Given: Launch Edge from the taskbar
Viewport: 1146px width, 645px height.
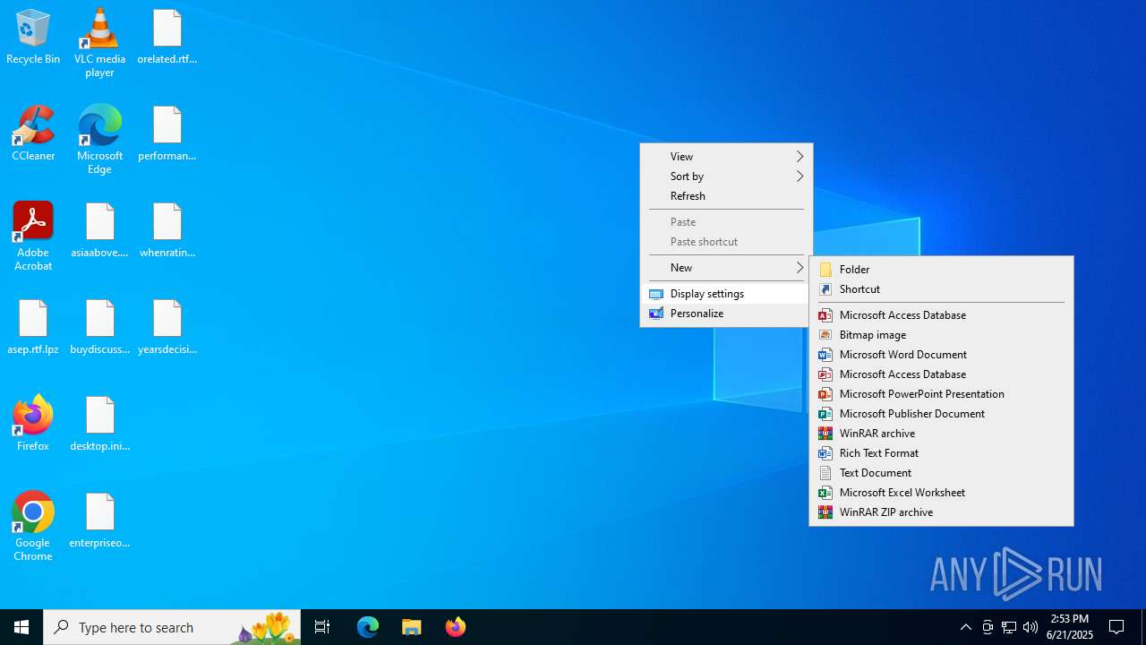Looking at the screenshot, I should 368,627.
